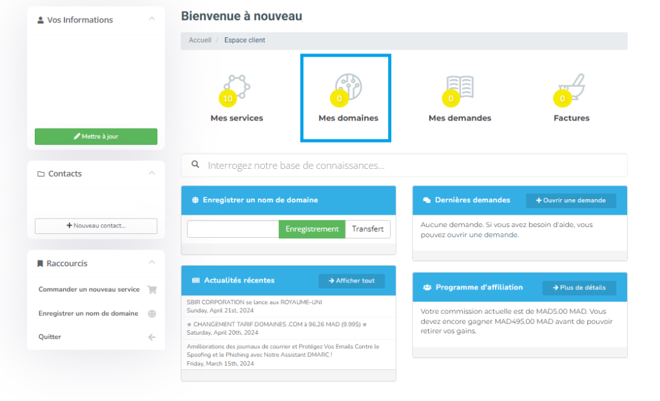Click the Nouveau contact button
The image size is (660, 401).
pyautogui.click(x=96, y=226)
